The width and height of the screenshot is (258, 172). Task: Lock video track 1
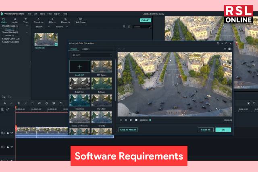tap(8, 147)
